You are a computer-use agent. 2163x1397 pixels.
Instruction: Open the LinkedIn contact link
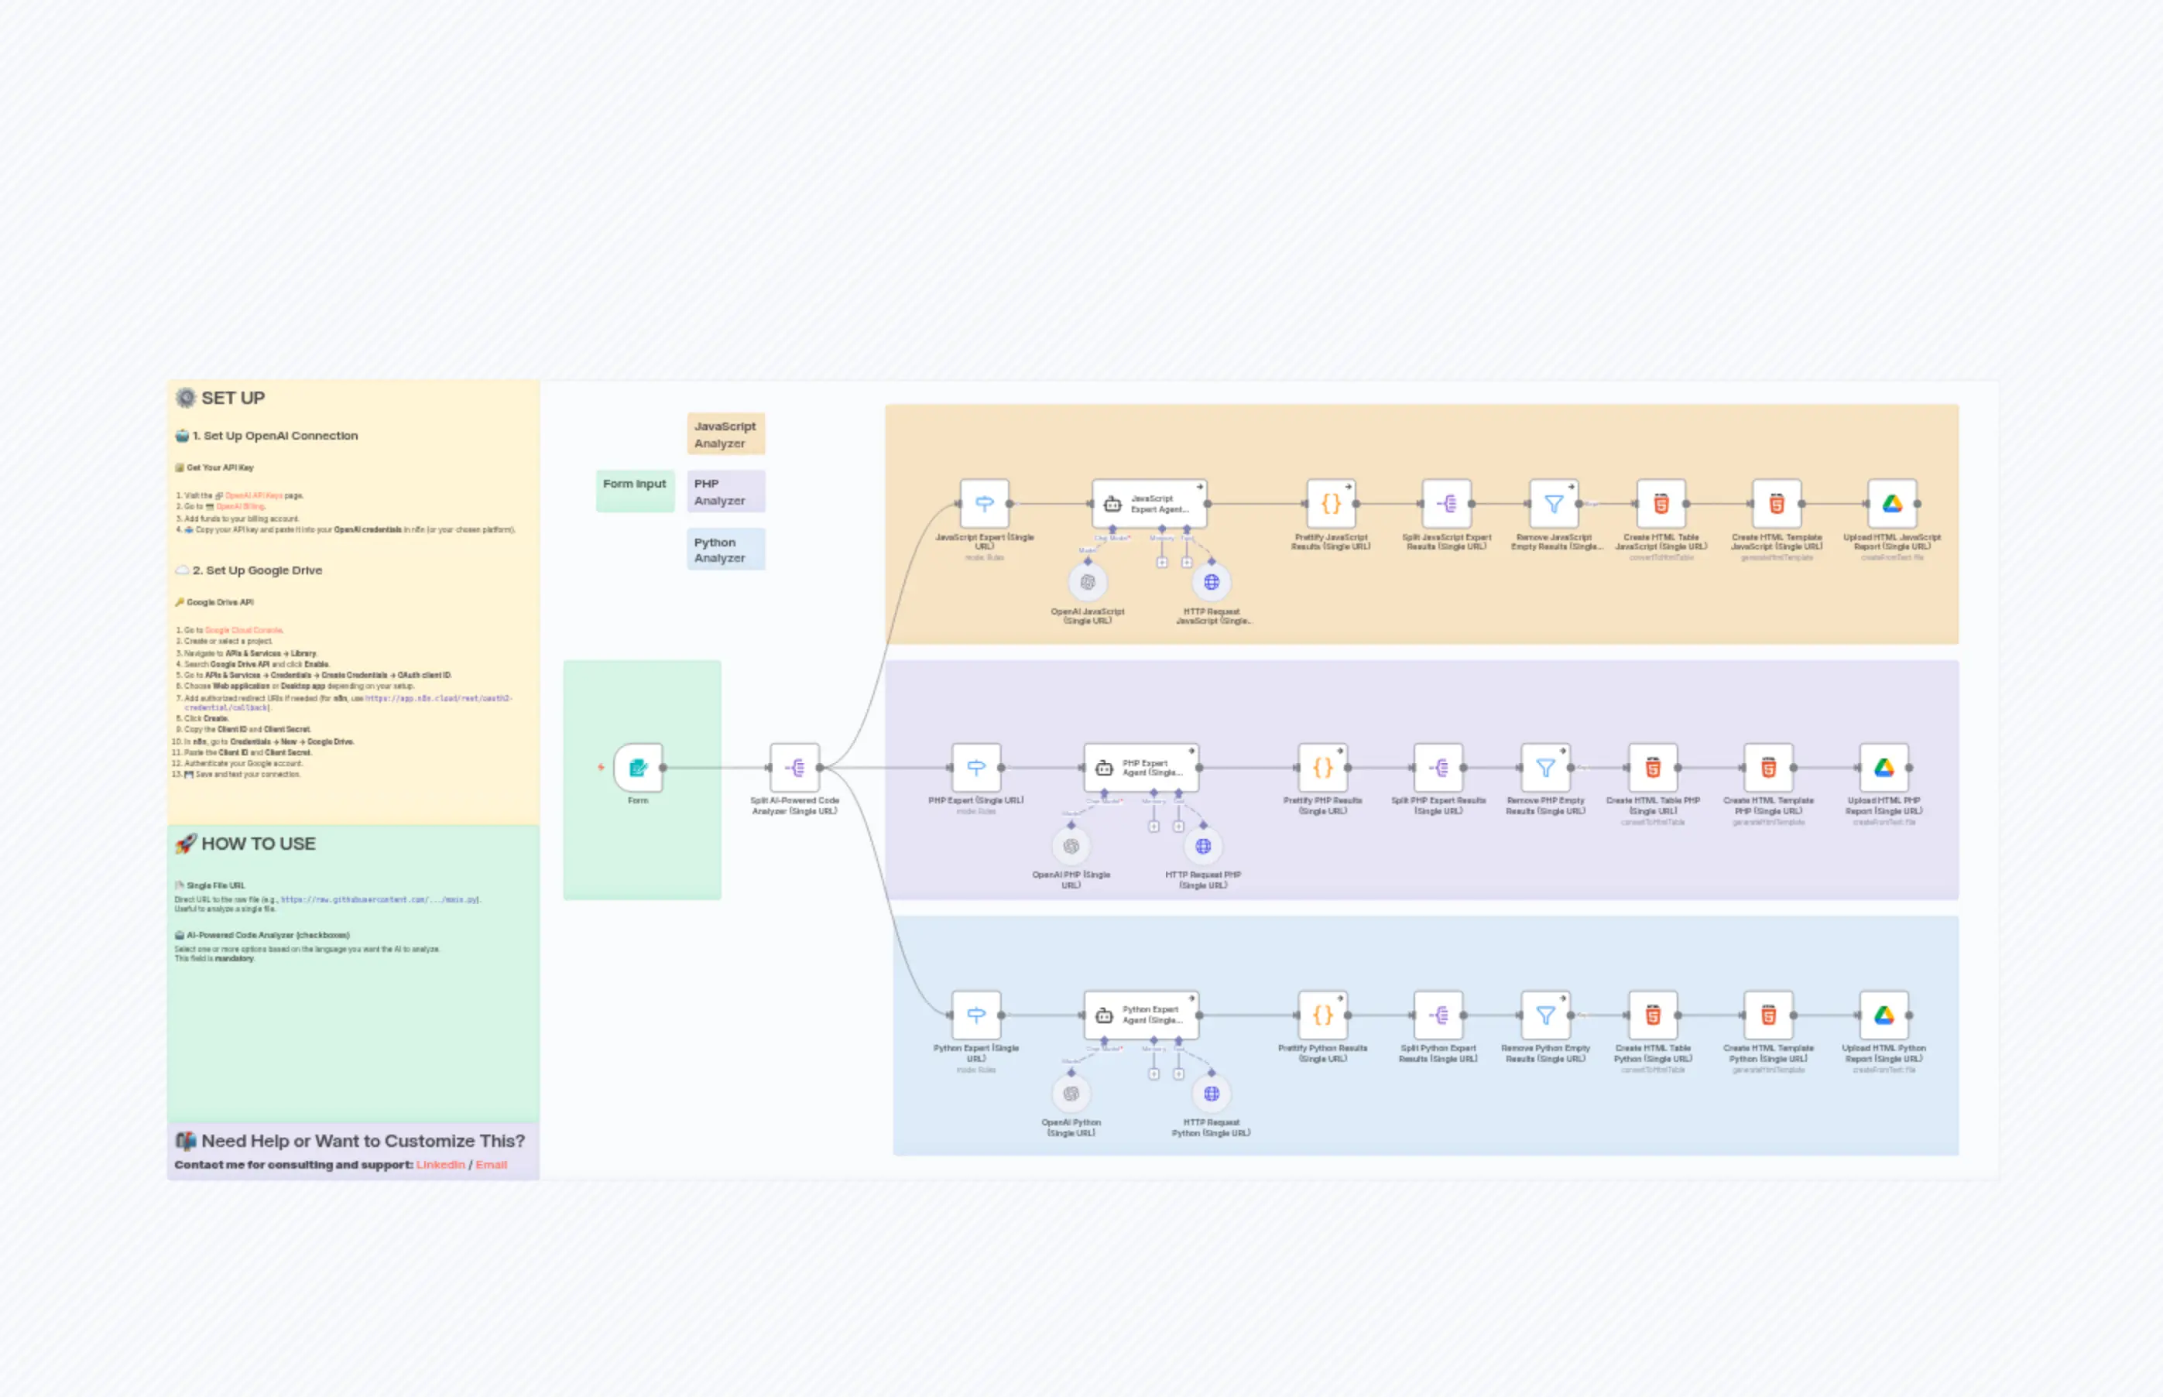tap(440, 1165)
